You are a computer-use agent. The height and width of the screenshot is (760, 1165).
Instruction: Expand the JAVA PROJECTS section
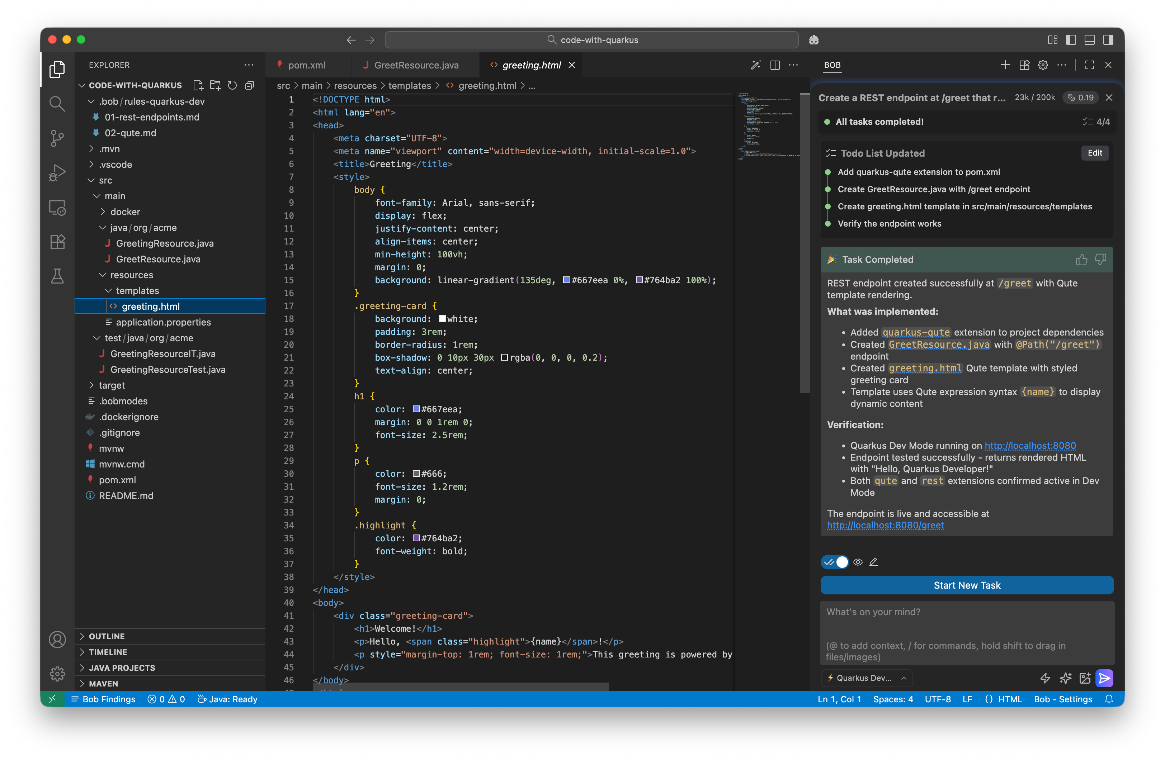(122, 668)
